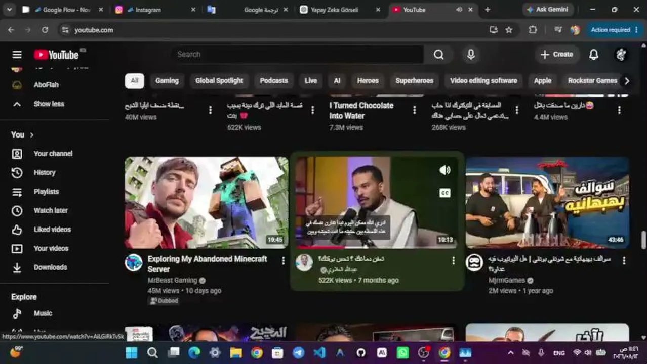The image size is (647, 364).
Task: Bookmark this page with star icon
Action: point(509,30)
